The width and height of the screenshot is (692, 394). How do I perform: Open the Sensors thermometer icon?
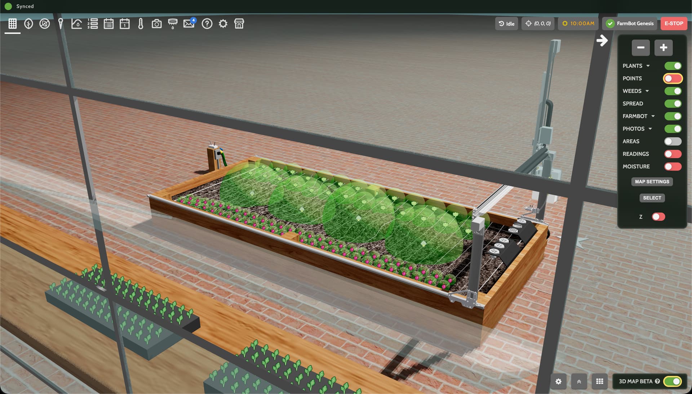pyautogui.click(x=141, y=24)
